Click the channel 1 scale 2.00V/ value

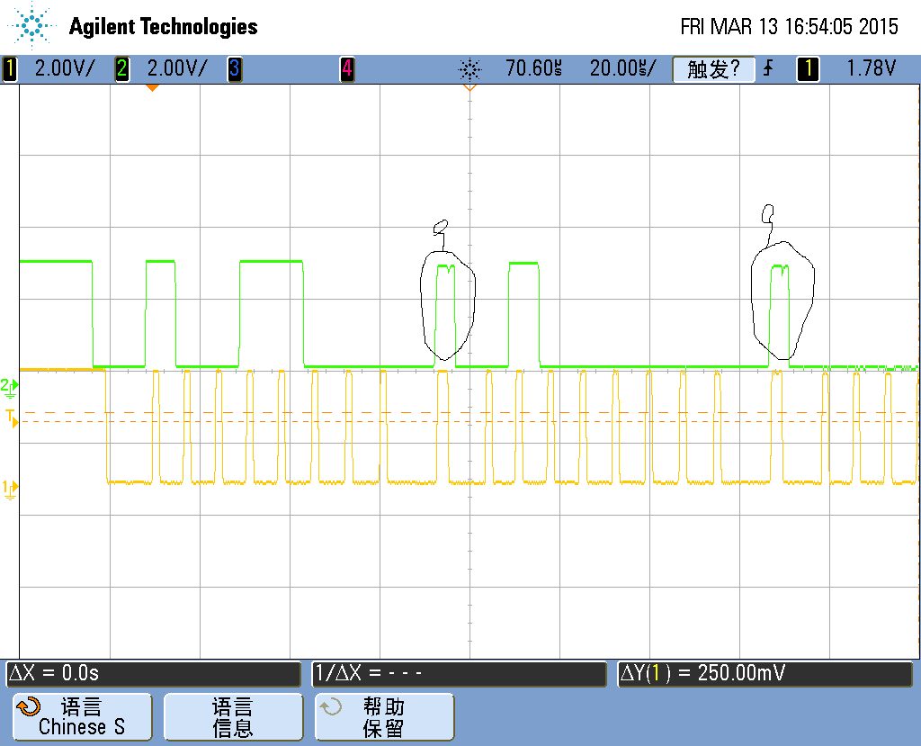pos(64,68)
